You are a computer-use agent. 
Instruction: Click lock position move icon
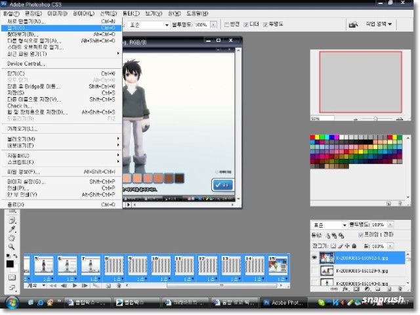click(x=347, y=246)
